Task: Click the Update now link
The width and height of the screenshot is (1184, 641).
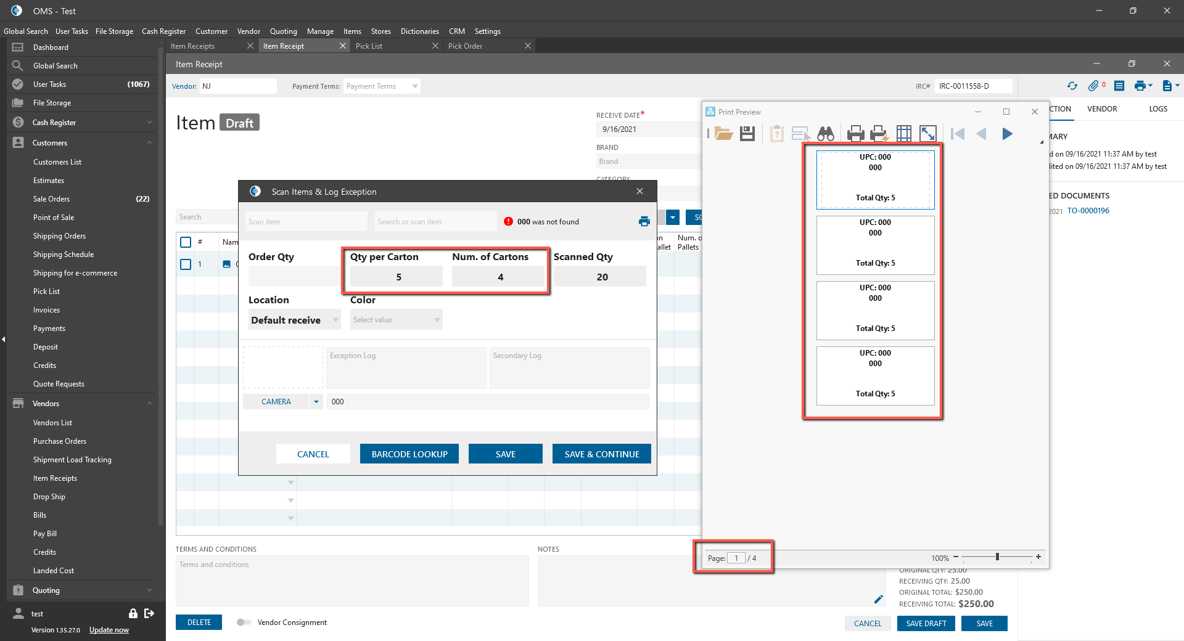Action: (109, 630)
